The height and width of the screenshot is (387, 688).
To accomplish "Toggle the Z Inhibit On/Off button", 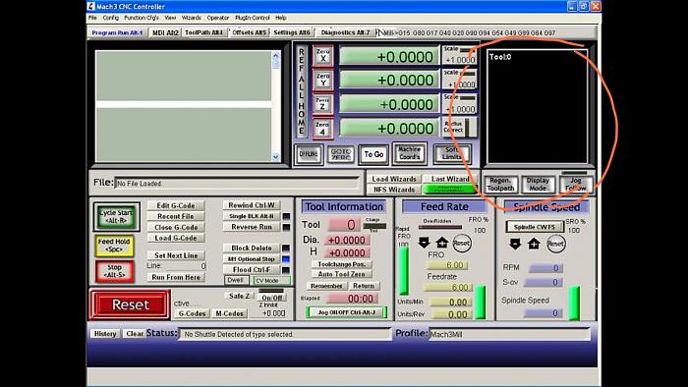I will click(x=271, y=298).
